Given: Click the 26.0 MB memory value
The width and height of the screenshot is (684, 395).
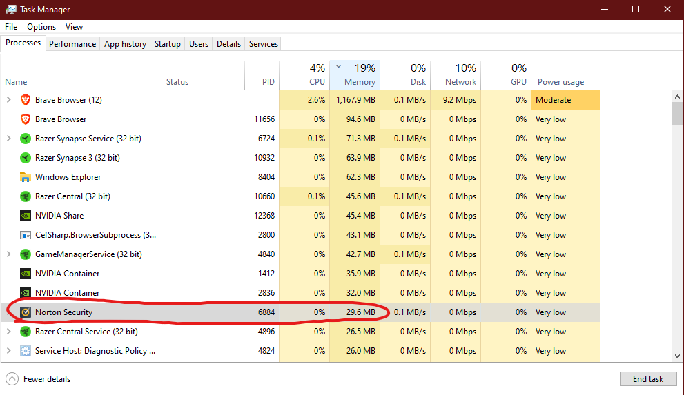Looking at the screenshot, I should point(361,351).
